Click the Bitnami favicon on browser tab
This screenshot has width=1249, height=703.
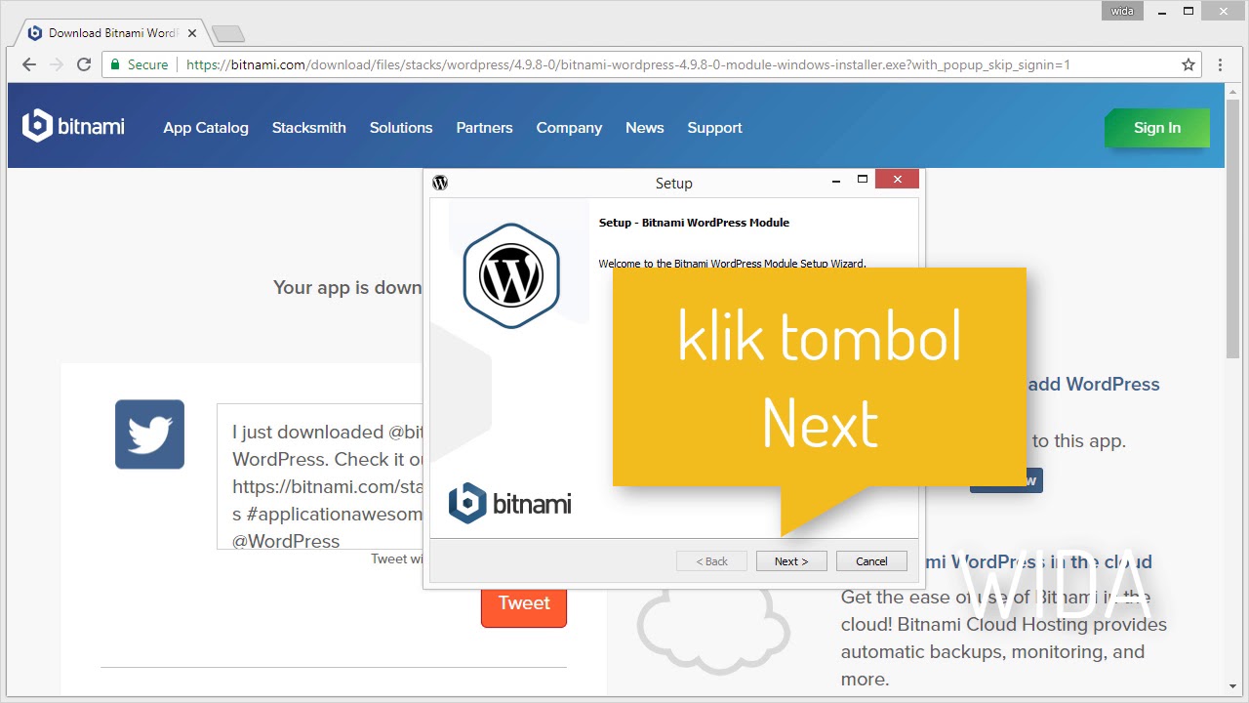35,32
